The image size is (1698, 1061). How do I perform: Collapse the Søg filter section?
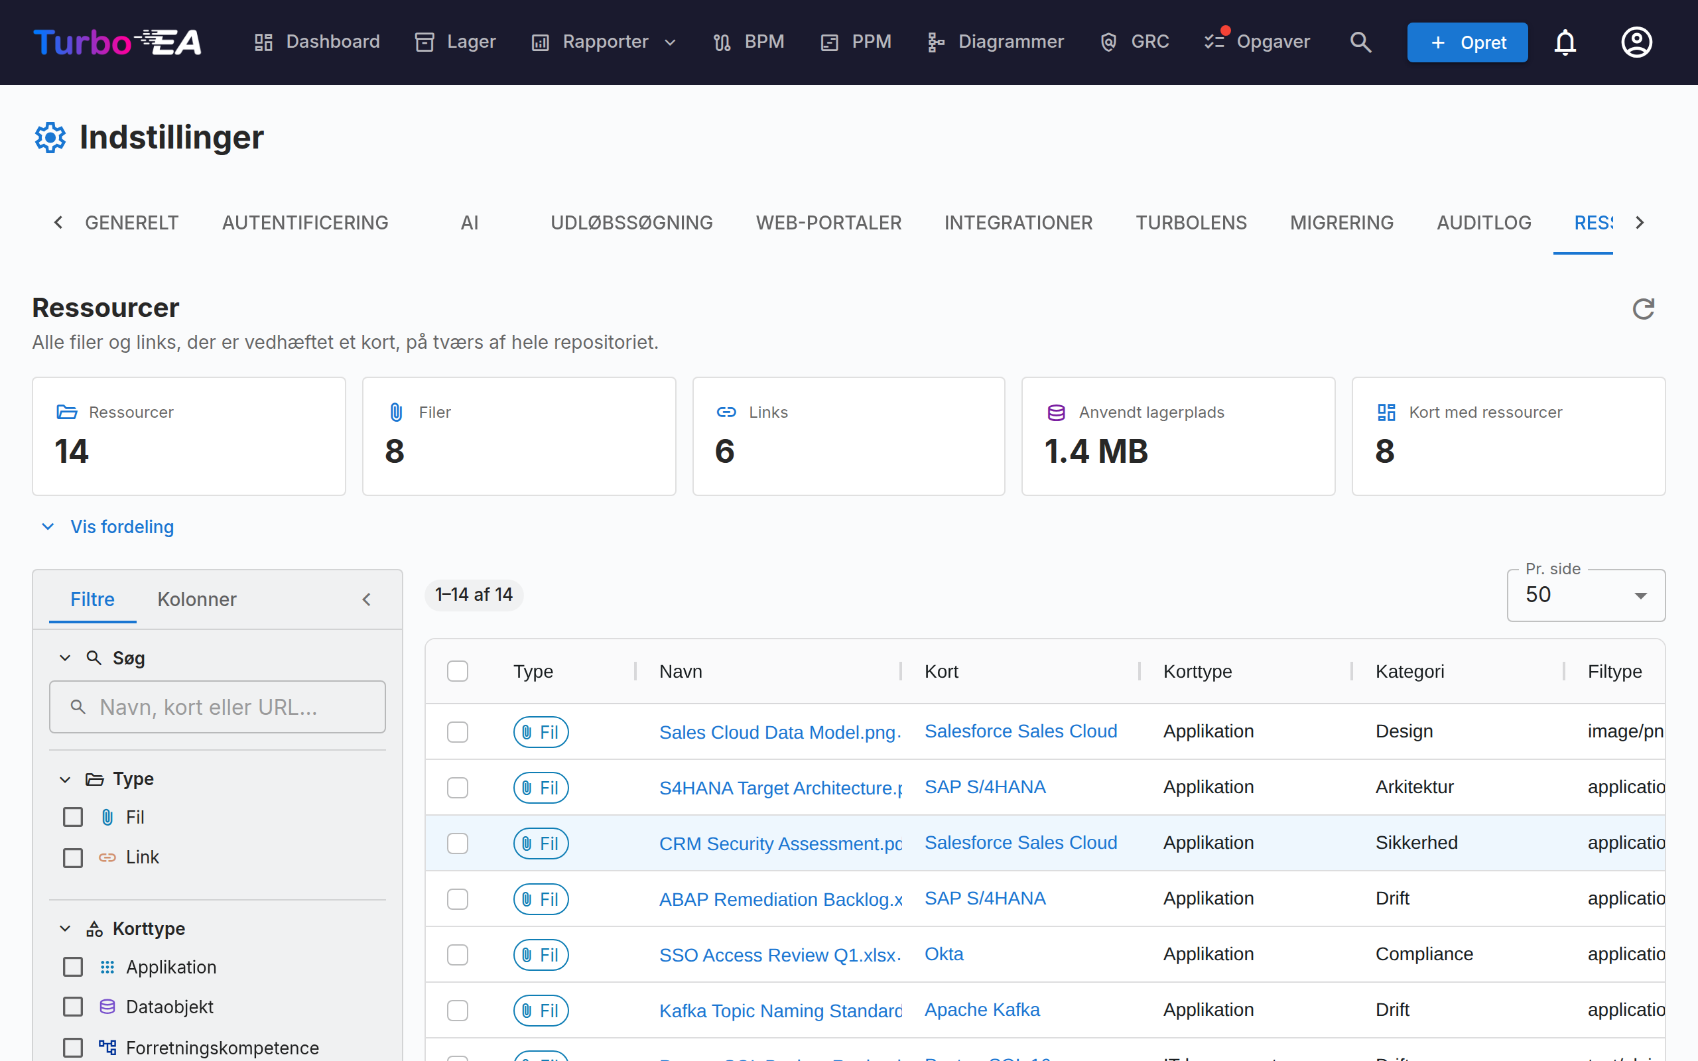65,658
